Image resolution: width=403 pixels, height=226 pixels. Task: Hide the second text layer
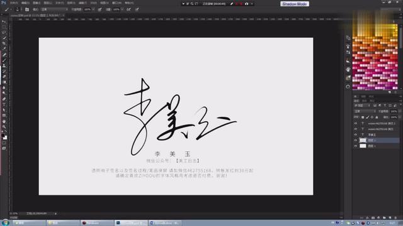point(356,129)
